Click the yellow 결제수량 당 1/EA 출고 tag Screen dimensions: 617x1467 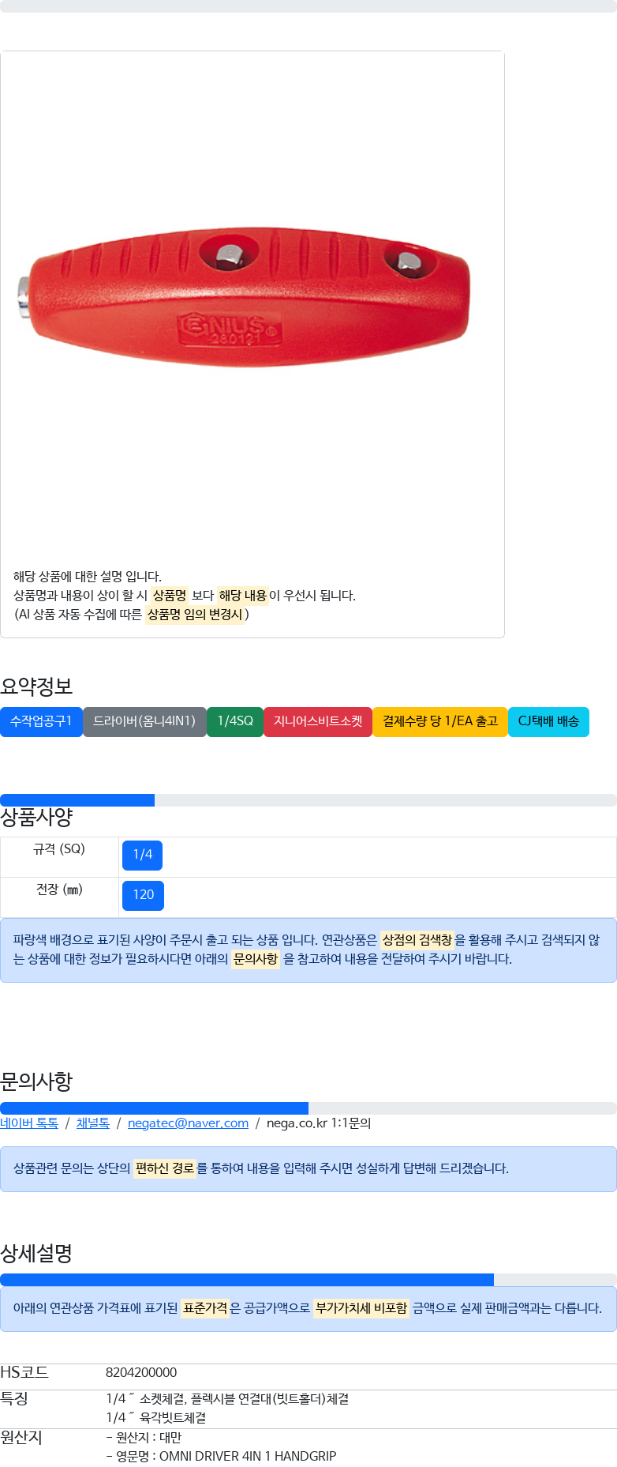click(x=440, y=721)
